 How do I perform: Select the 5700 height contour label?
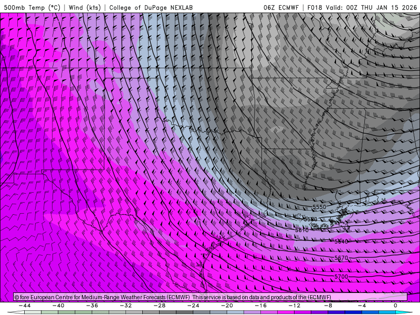(341, 276)
